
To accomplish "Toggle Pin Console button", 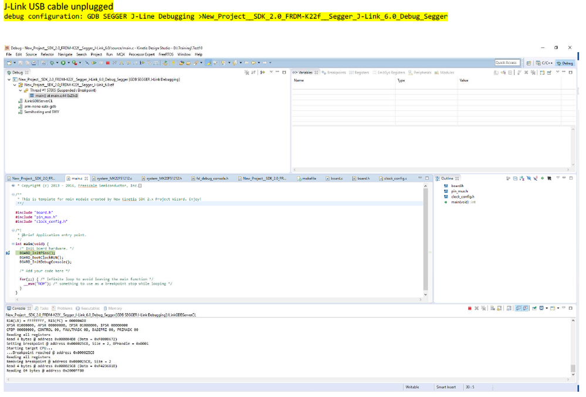I will [x=534, y=308].
